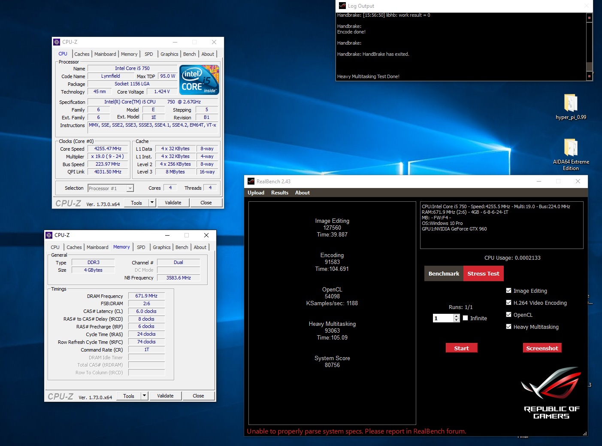Click RealBench title bar icon
The height and width of the screenshot is (446, 602).
(x=251, y=181)
